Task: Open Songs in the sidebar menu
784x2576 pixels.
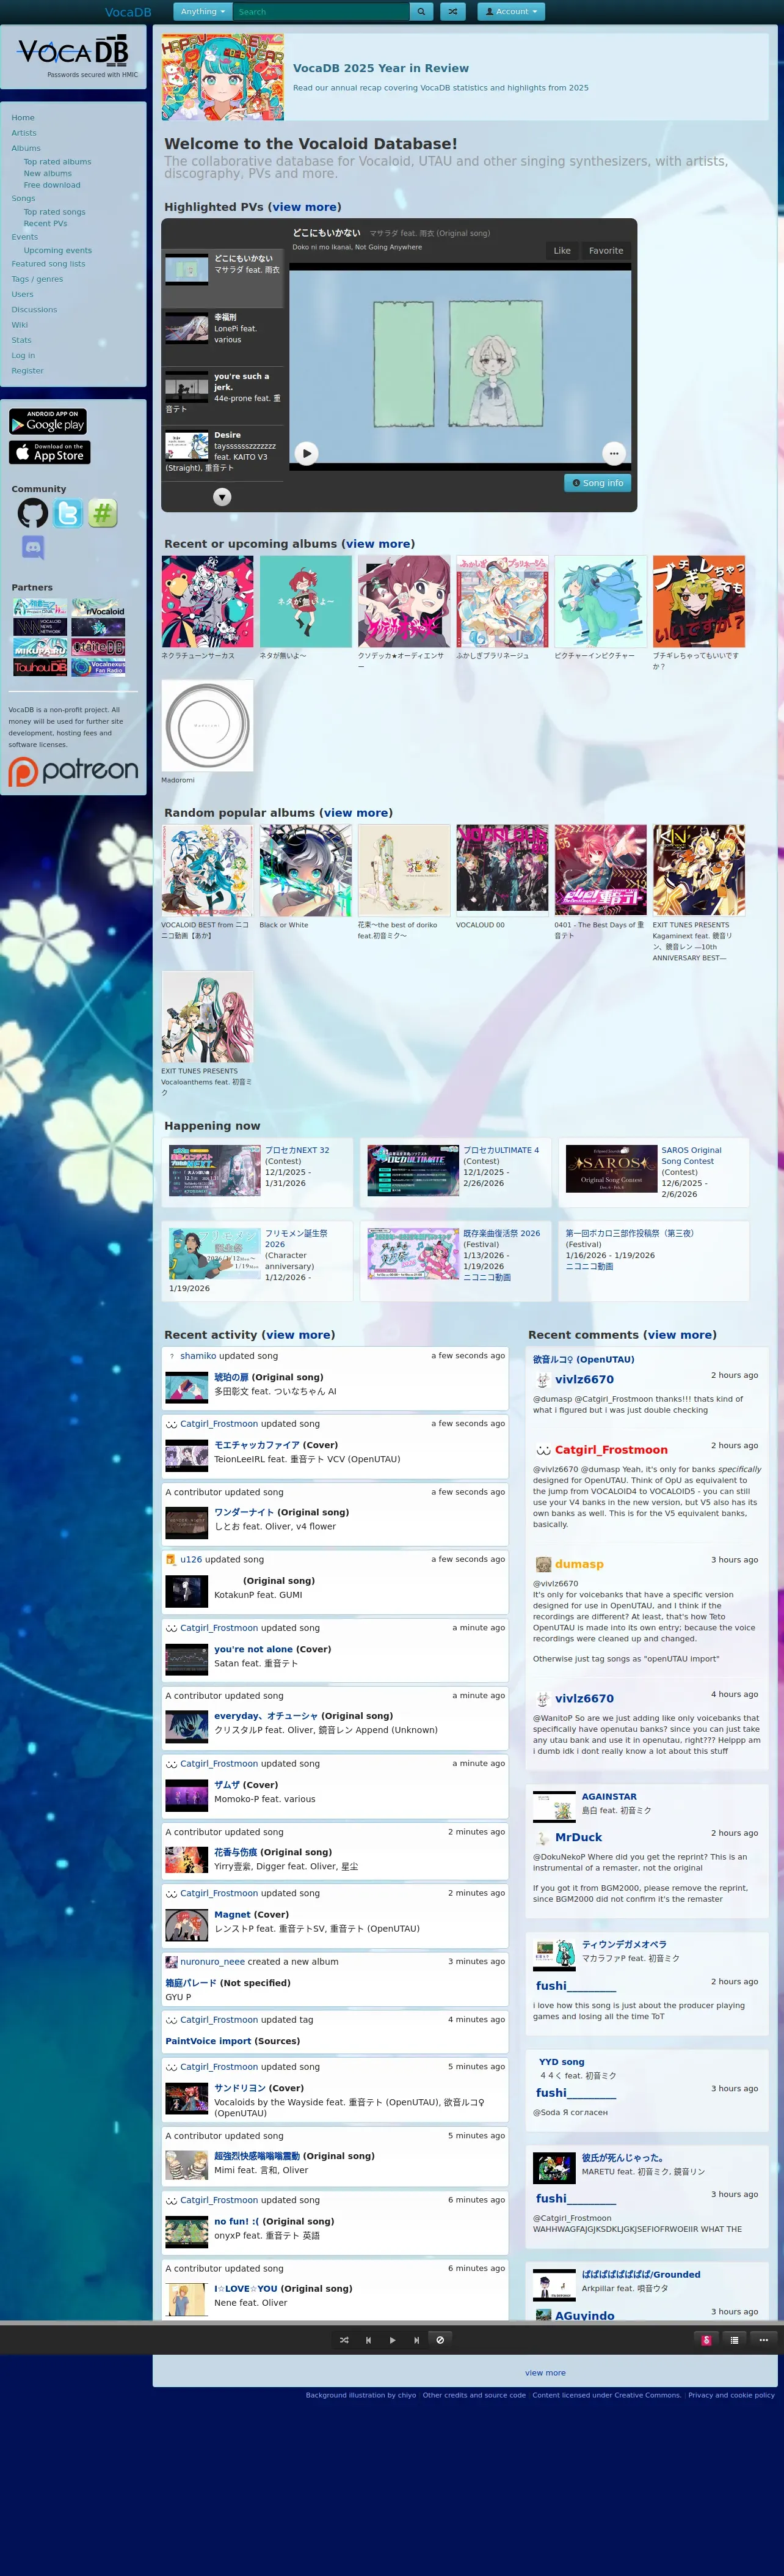Action: pyautogui.click(x=23, y=198)
